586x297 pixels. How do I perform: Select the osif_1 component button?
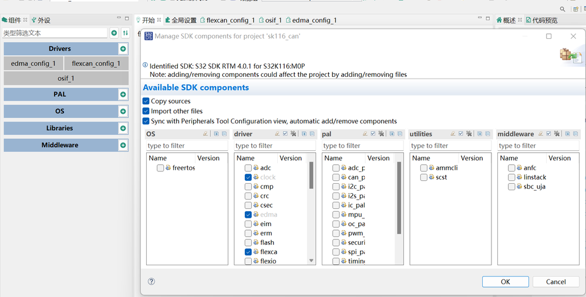pos(66,79)
